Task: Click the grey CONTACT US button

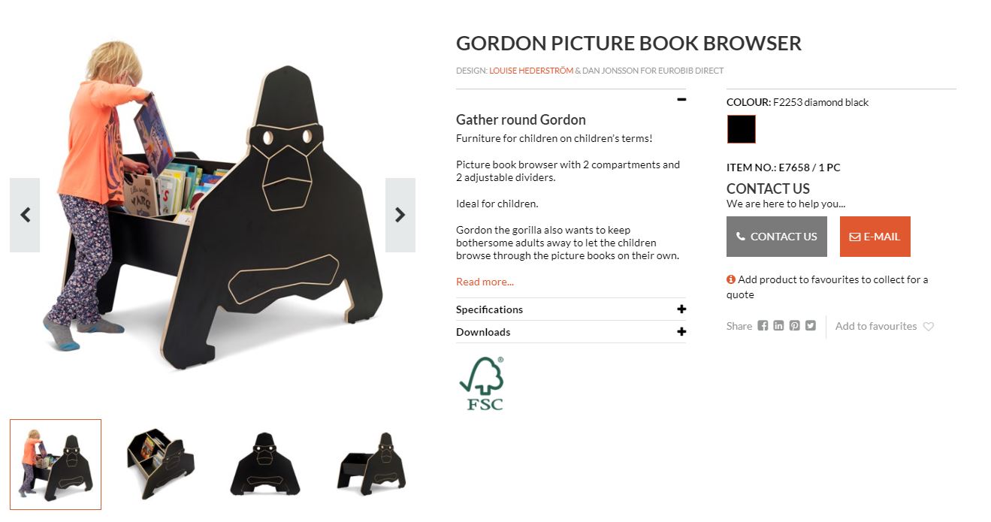Action: [x=777, y=237]
